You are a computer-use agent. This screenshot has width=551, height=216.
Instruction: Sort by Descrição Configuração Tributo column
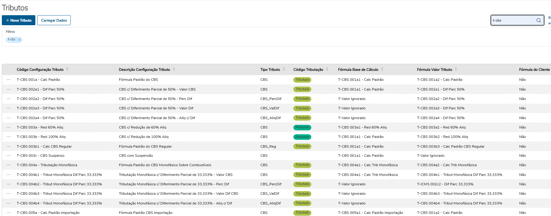pyautogui.click(x=174, y=69)
